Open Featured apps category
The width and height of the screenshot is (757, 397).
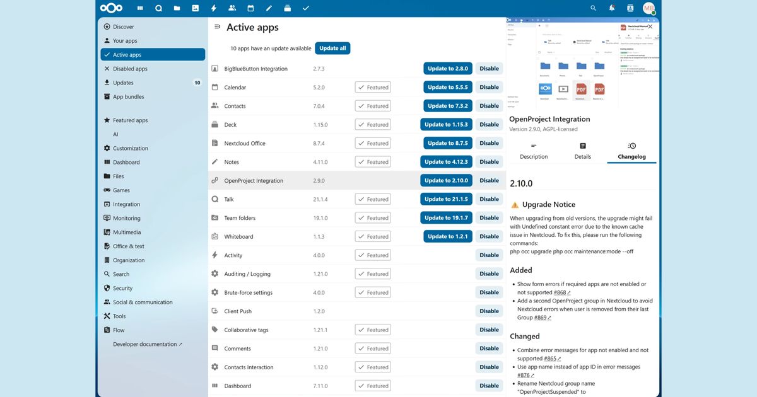[x=153, y=120]
